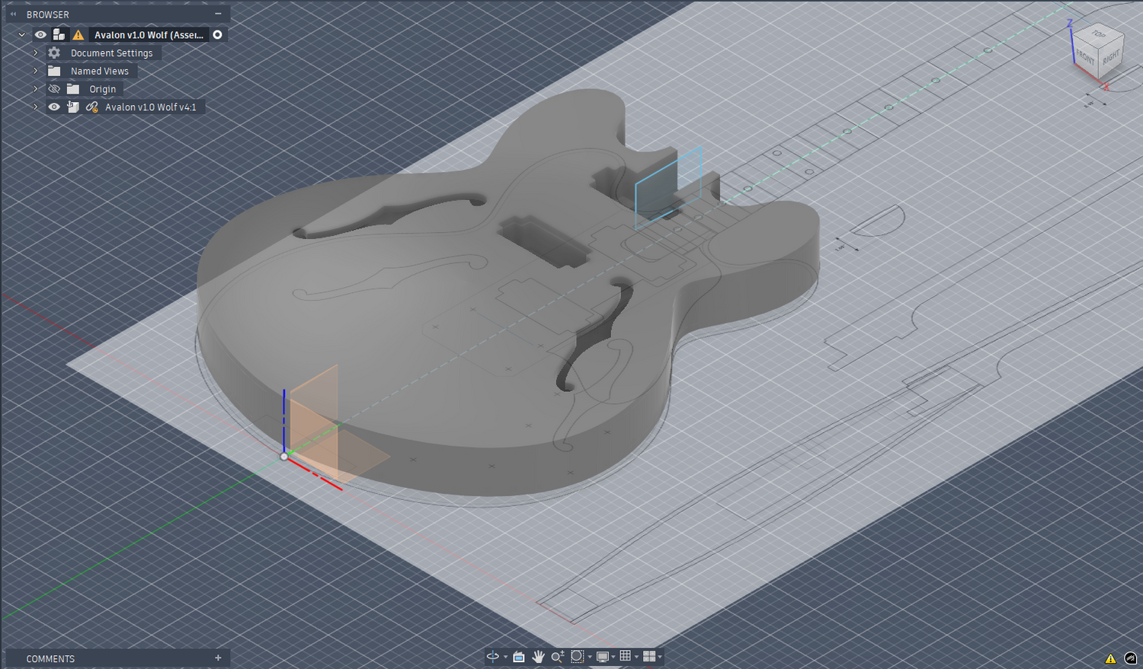Open the Orbit tool dropdown arrow
Viewport: 1143px width, 669px height.
point(505,657)
